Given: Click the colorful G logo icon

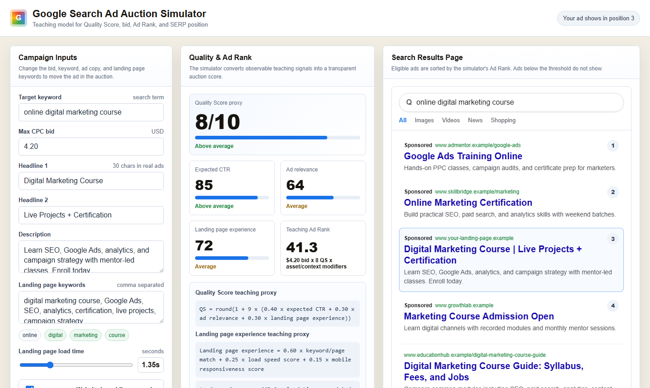Looking at the screenshot, I should [19, 18].
